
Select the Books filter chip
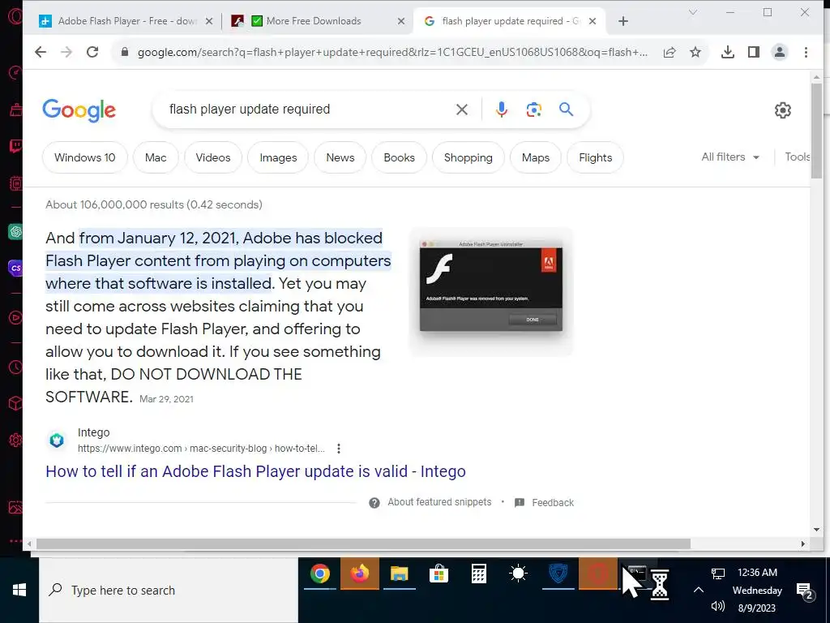pyautogui.click(x=399, y=158)
